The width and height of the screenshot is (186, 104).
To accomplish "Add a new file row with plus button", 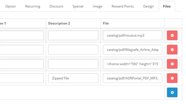I will click(x=172, y=92).
